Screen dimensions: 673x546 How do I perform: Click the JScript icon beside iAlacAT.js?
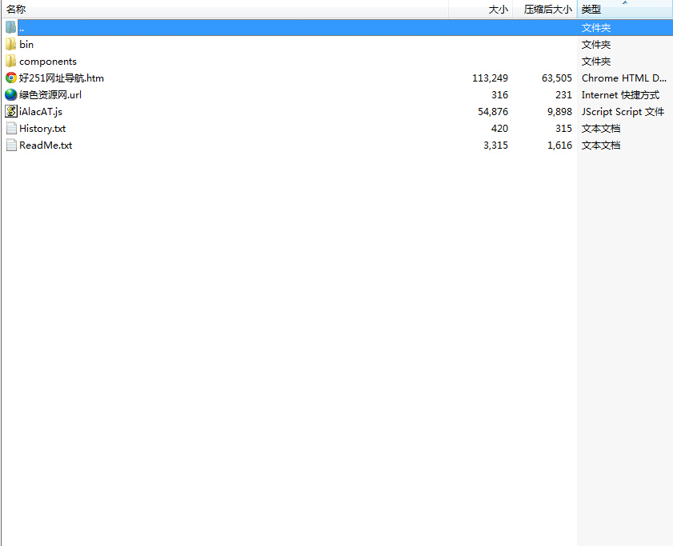tap(10, 111)
